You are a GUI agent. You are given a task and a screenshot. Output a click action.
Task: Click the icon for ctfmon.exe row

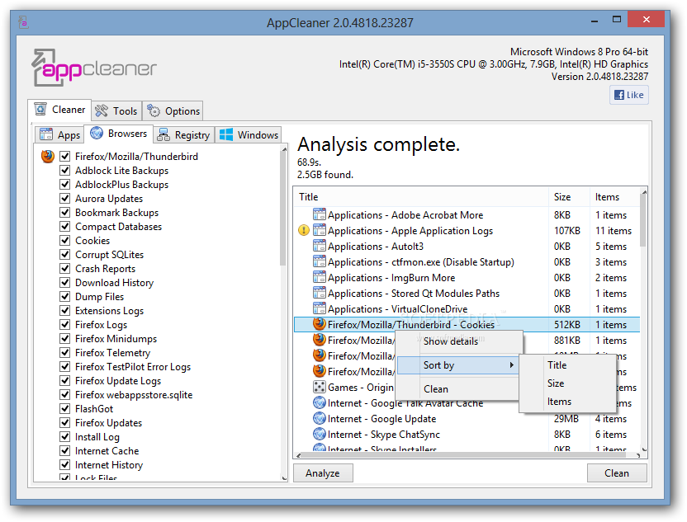click(320, 261)
